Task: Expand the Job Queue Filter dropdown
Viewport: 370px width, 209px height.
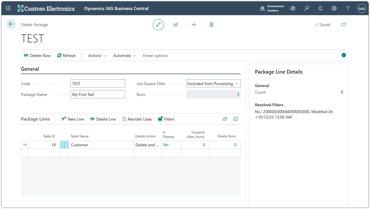Action: [x=237, y=84]
